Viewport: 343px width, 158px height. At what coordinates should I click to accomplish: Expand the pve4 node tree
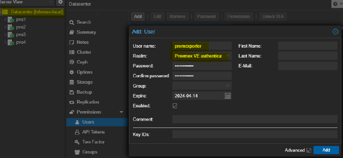5,42
